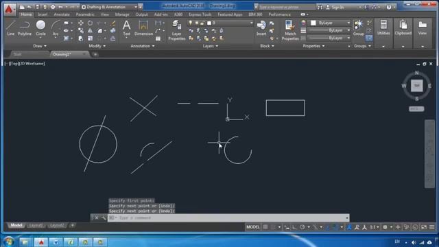Toggle Isolate Objects in status bar
The image size is (439, 247).
point(406,227)
